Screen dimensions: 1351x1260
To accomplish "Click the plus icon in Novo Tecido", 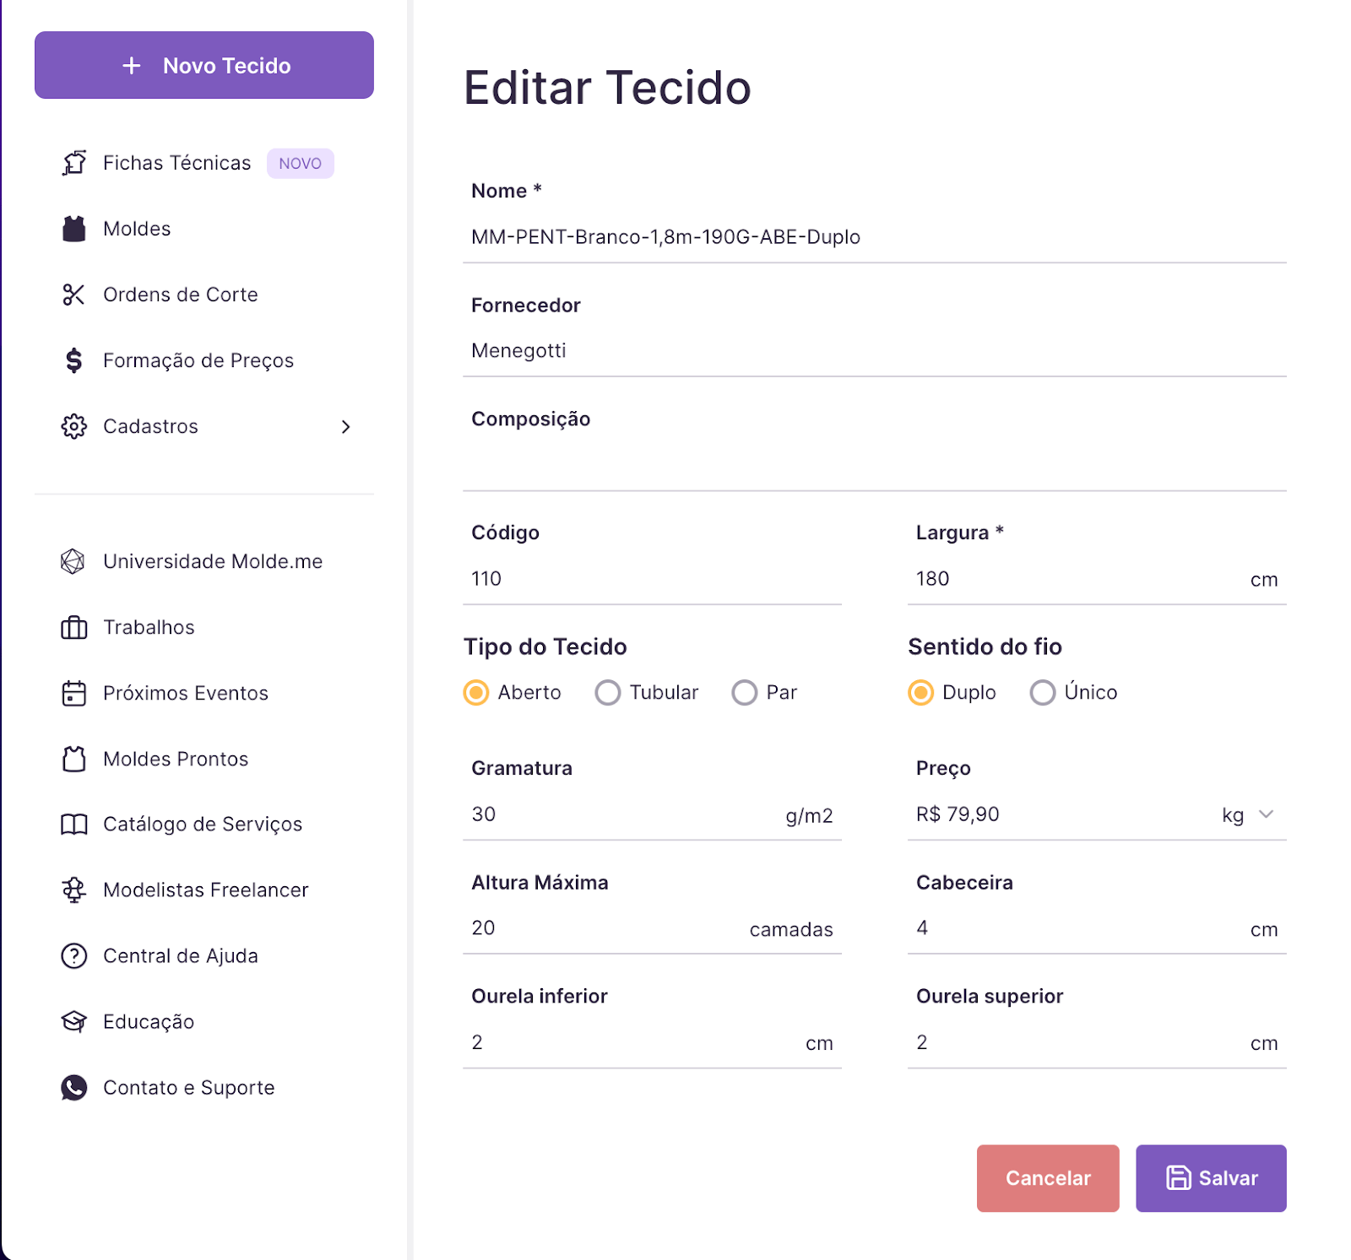I will coord(132,66).
